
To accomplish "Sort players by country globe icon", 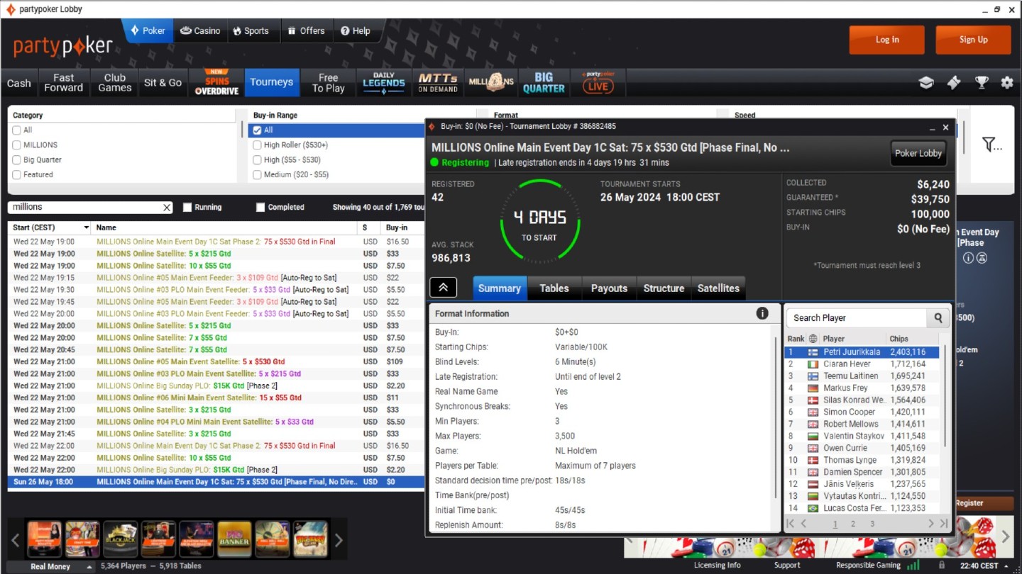I will pyautogui.click(x=813, y=339).
